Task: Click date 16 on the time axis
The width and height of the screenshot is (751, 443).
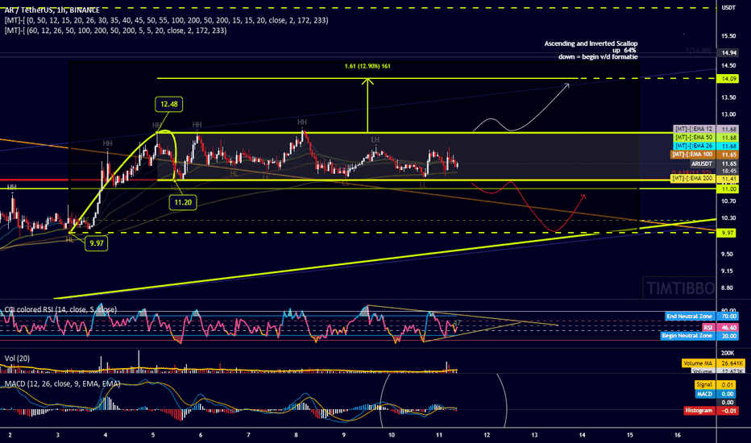Action: click(678, 435)
